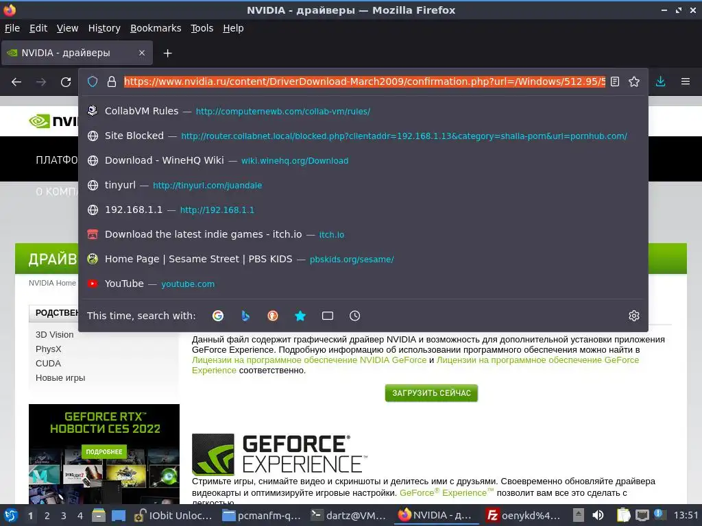The width and height of the screenshot is (702, 526).
Task: Toggle Reader View icon in address bar
Action: (x=615, y=82)
